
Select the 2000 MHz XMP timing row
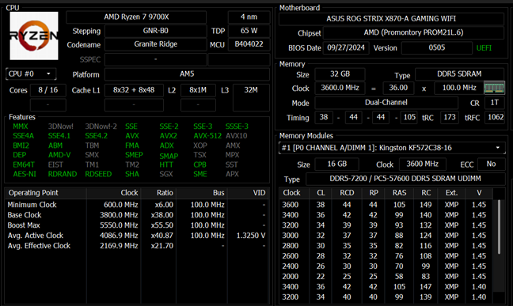[386, 277]
